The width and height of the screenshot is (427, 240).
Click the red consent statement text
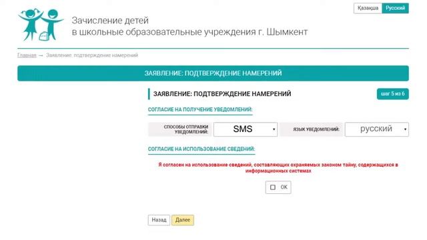pyautogui.click(x=278, y=167)
